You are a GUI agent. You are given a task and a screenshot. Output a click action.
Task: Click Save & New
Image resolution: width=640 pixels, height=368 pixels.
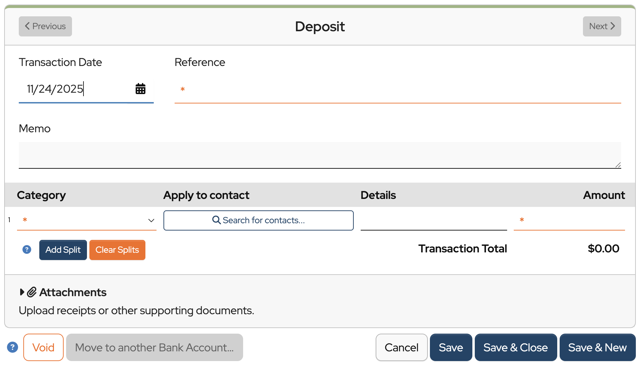tap(597, 347)
